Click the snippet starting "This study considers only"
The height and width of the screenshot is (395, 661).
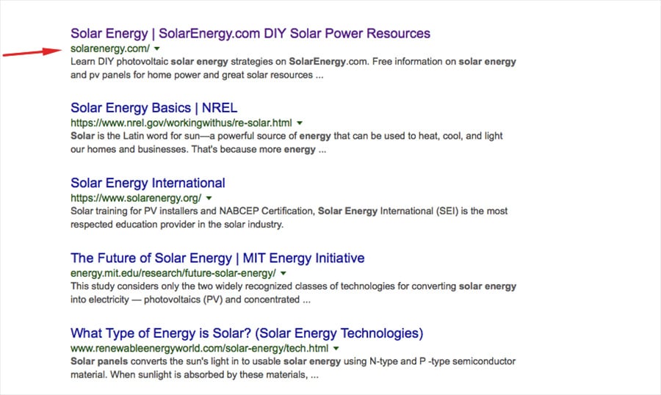point(294,292)
